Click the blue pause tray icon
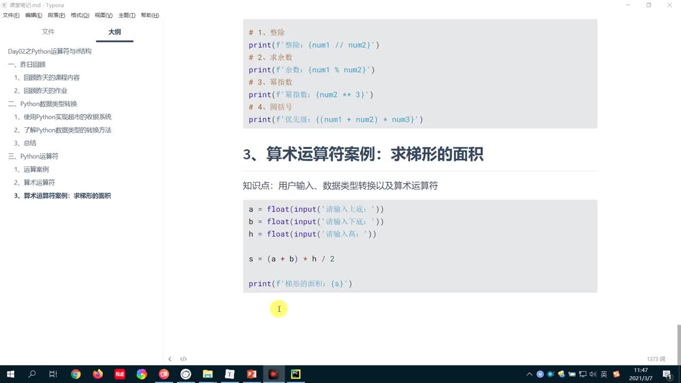 point(540,374)
